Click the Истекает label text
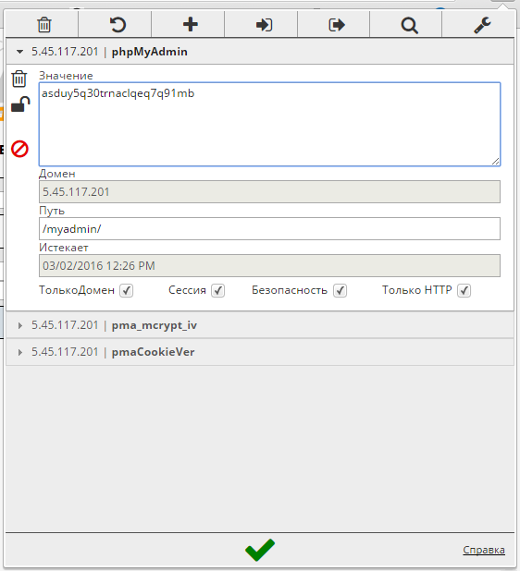This screenshot has height=571, width=520. click(x=64, y=248)
